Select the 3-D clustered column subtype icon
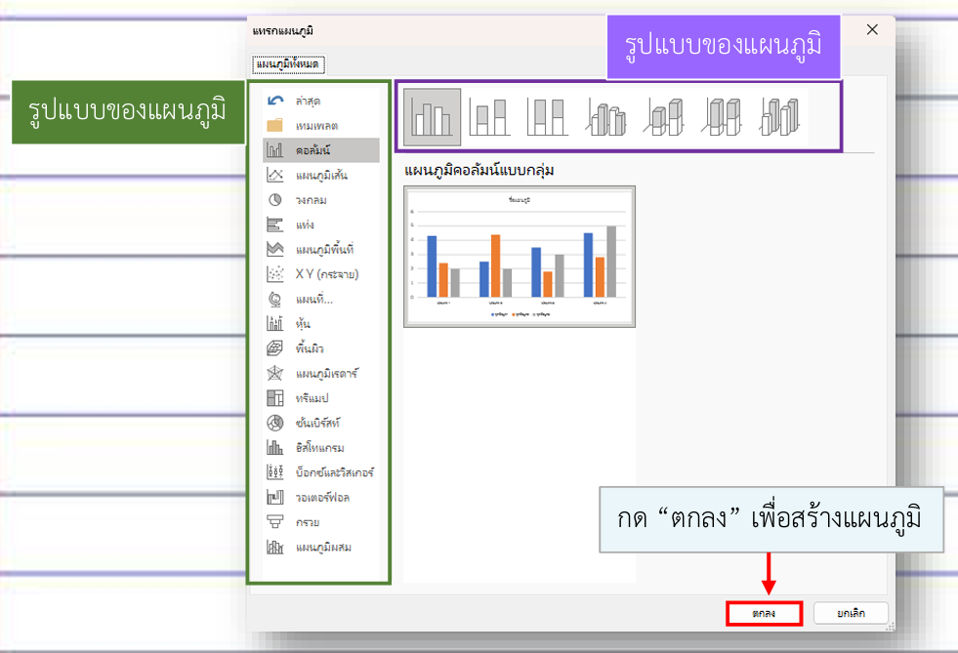The image size is (958, 653). click(x=606, y=116)
